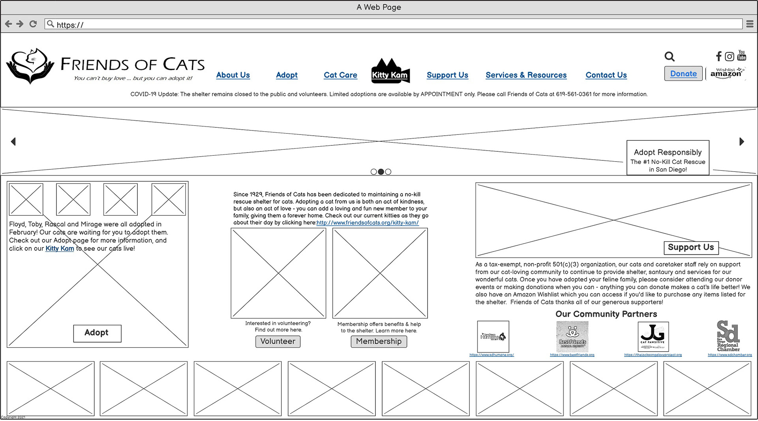Image resolution: width=758 pixels, height=421 pixels.
Task: Click the image above the Membership button
Action: (x=380, y=273)
